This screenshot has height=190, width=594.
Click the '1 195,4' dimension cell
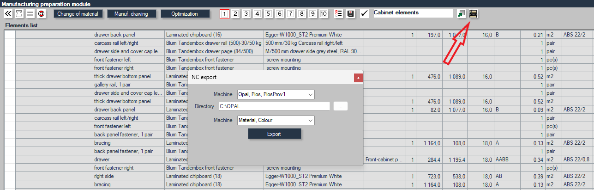click(x=455, y=159)
